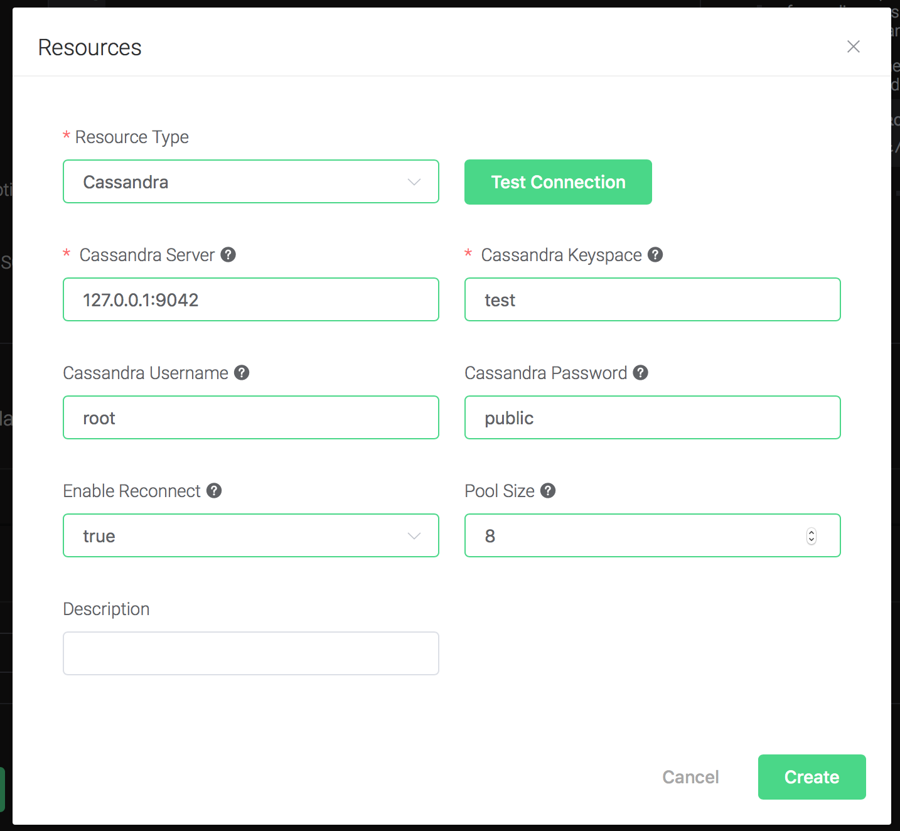Click the Enable Reconnect help icon

click(x=214, y=491)
